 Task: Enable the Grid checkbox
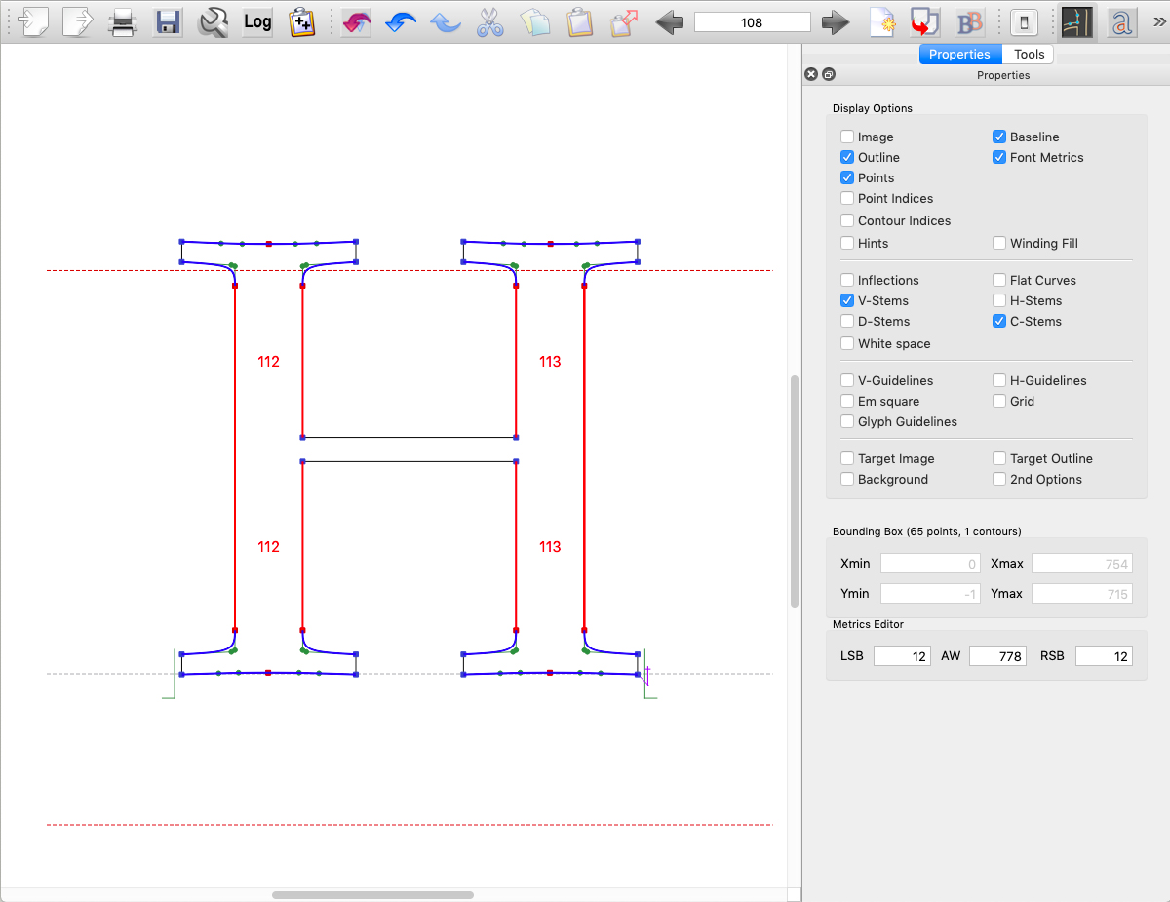[999, 402]
